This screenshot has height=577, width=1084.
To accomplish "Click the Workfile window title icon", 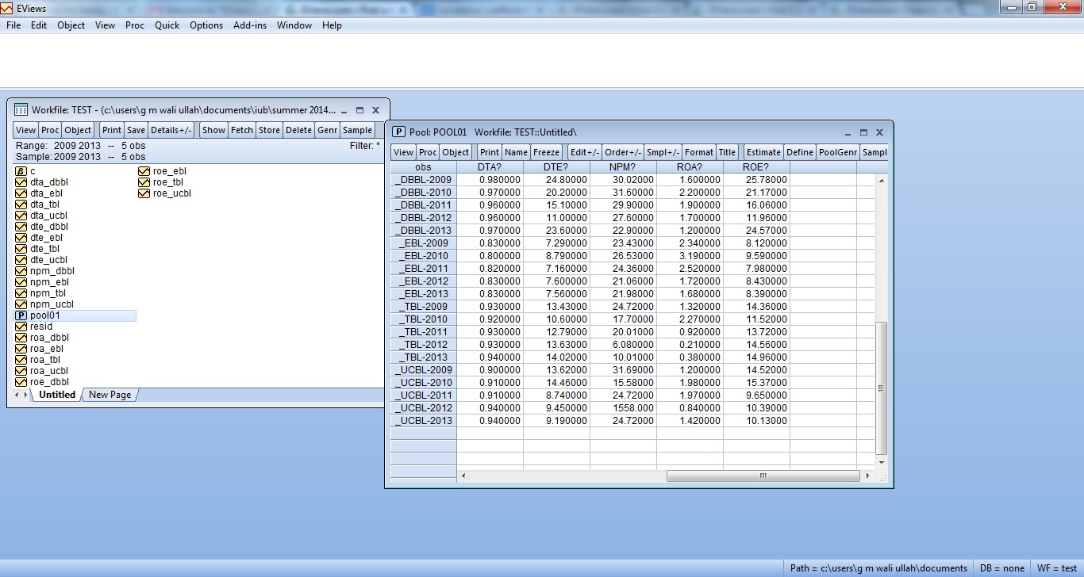I will pyautogui.click(x=21, y=110).
